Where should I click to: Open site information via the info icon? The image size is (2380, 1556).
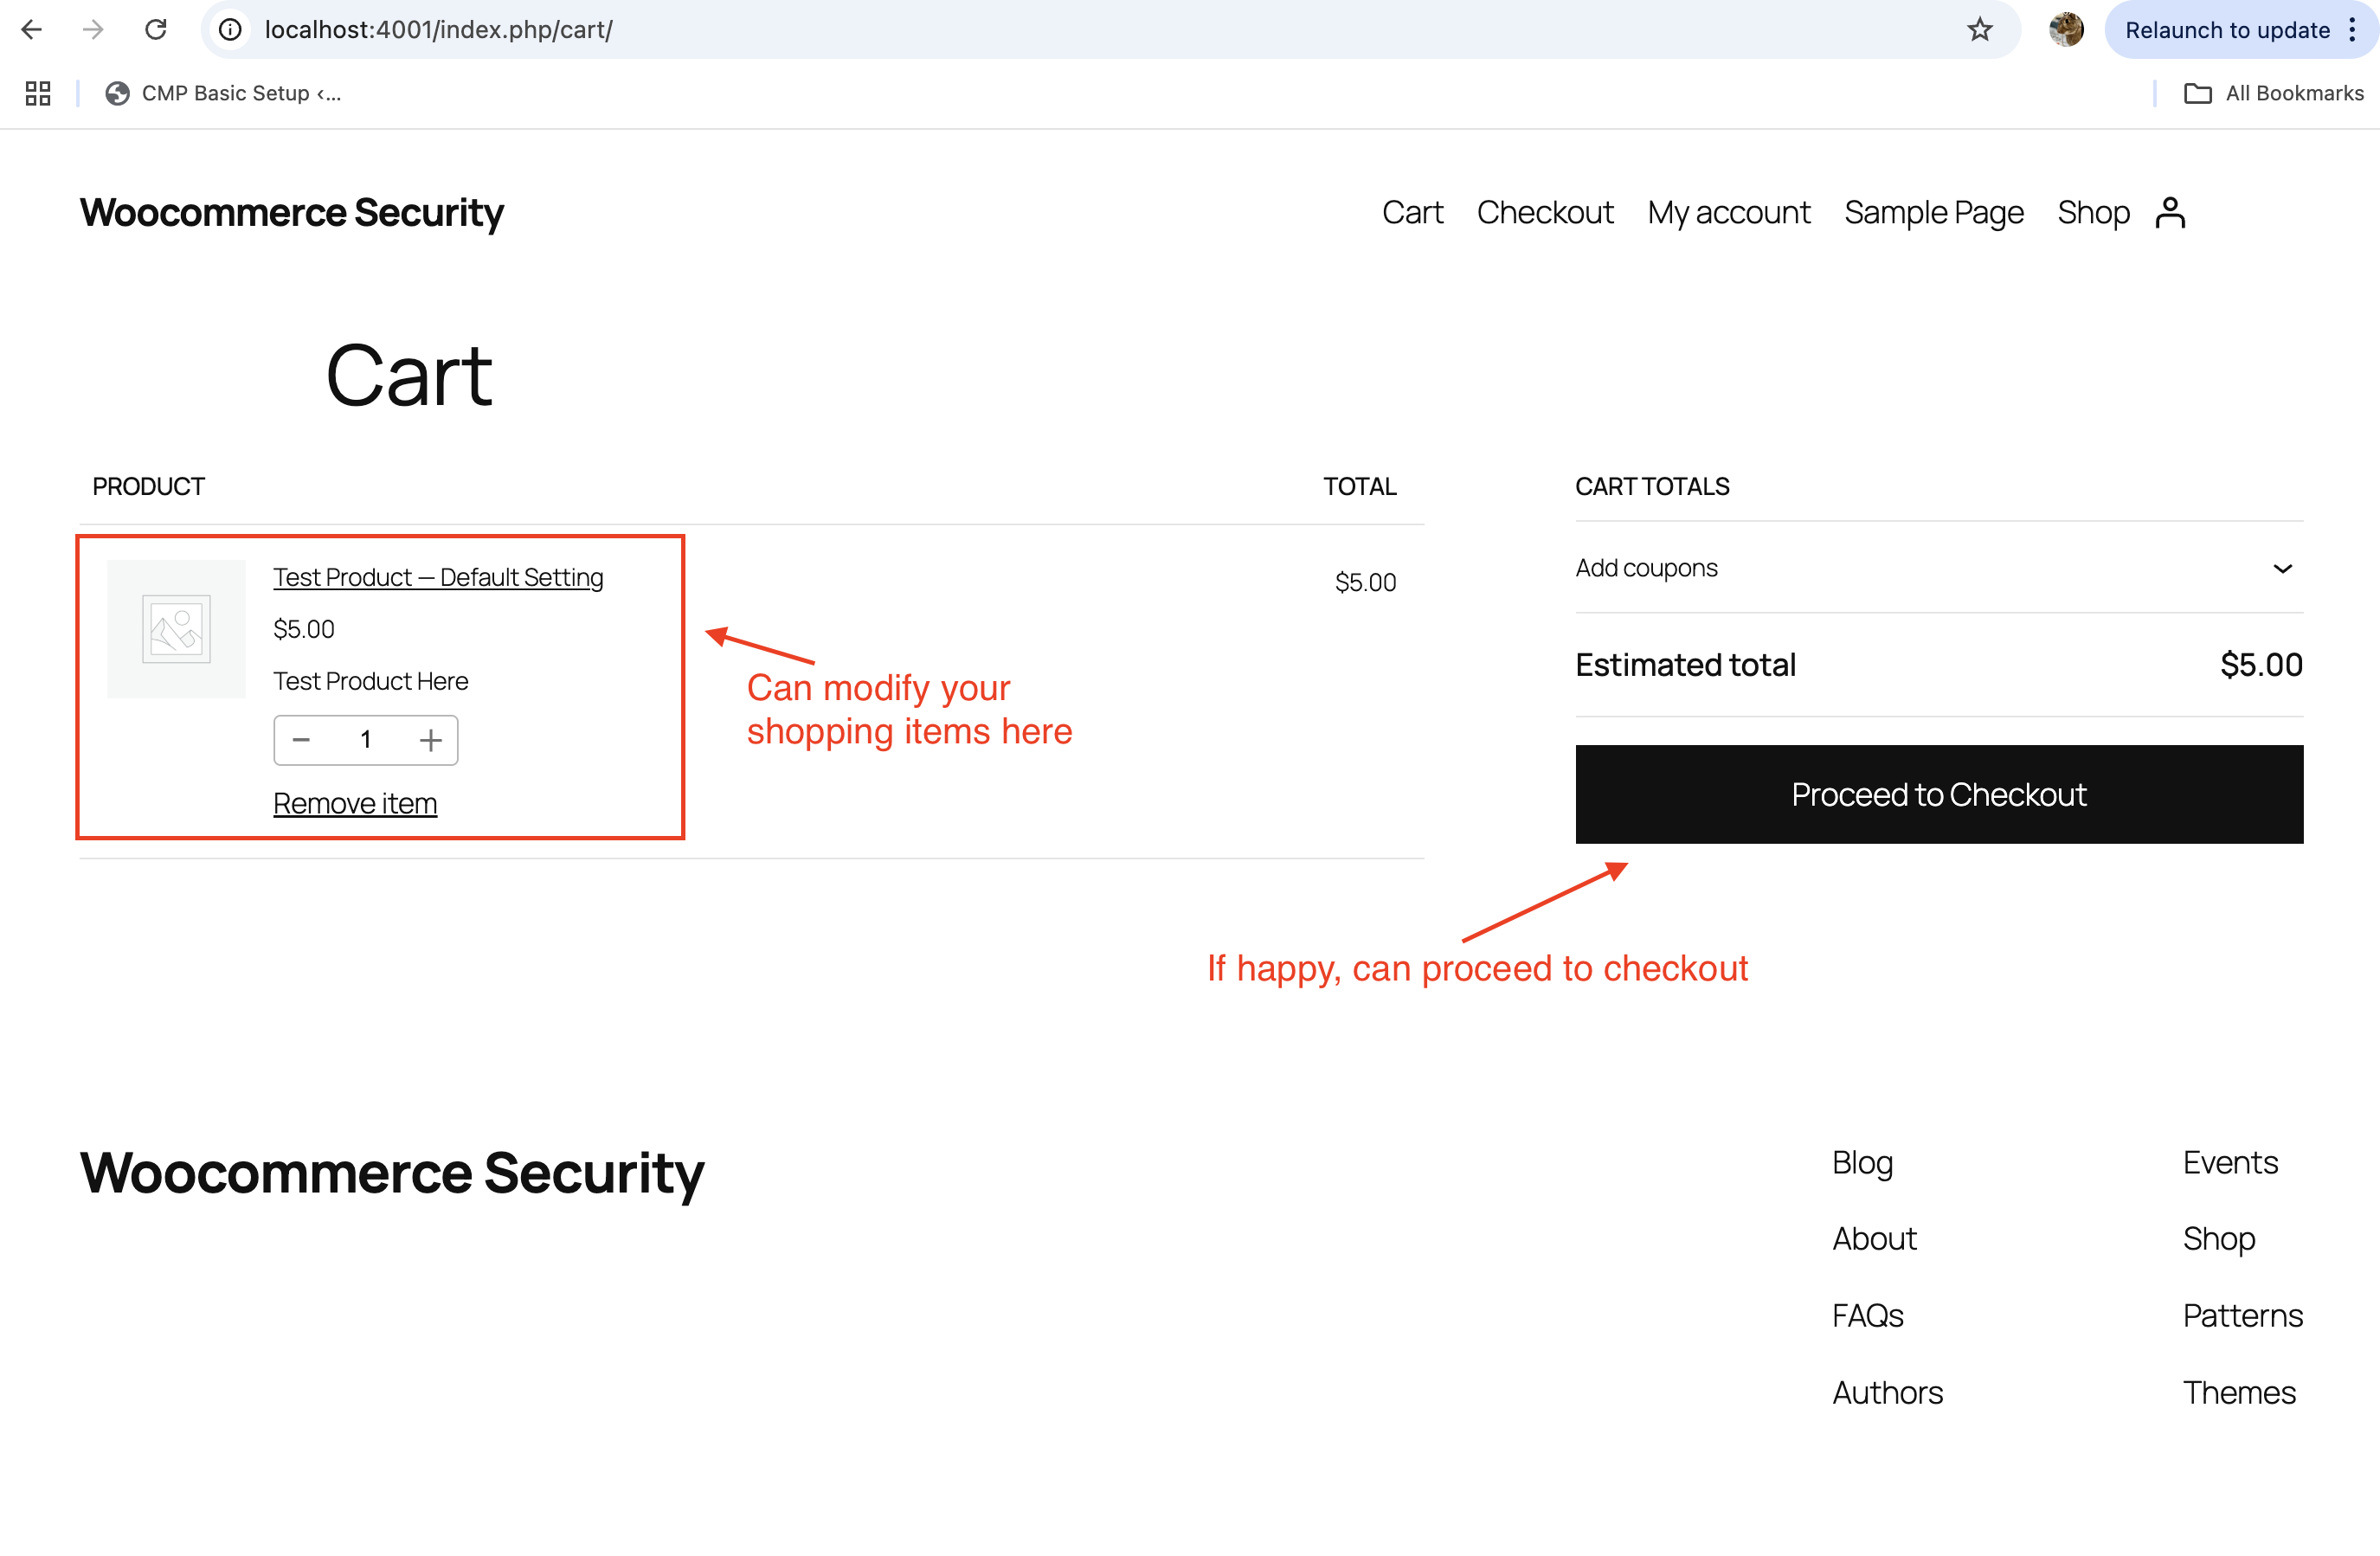[x=229, y=29]
